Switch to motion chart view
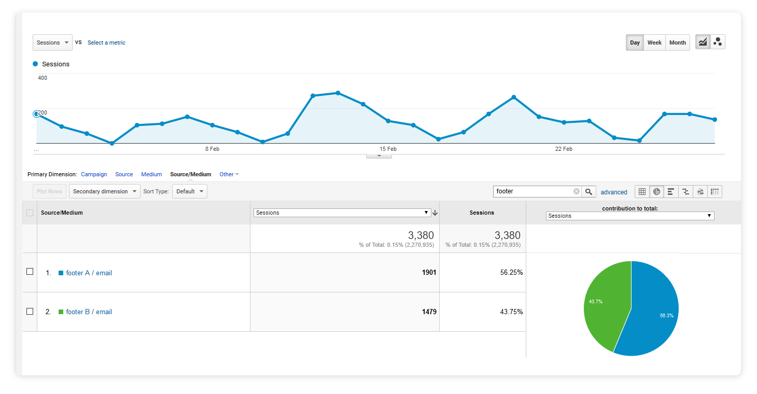 pos(718,43)
